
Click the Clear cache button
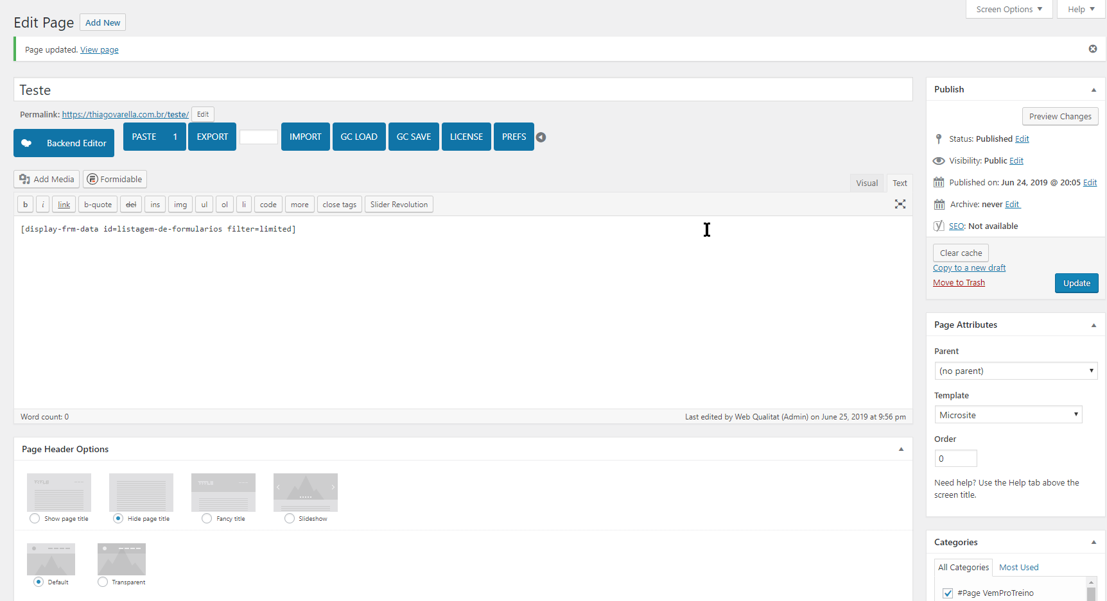pyautogui.click(x=961, y=253)
